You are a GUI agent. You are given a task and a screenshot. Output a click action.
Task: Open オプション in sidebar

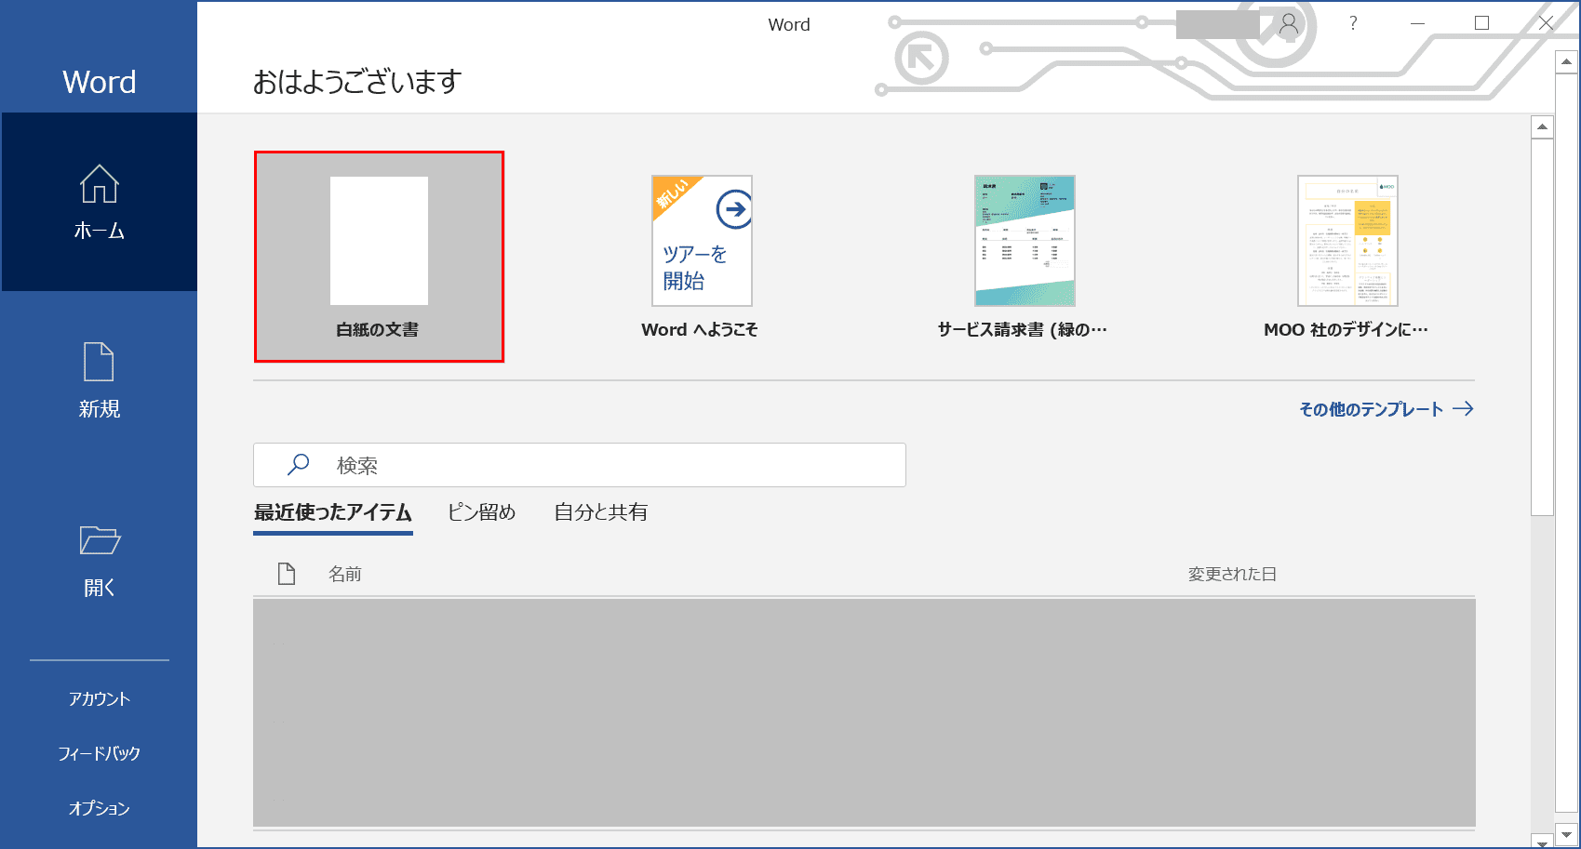point(99,808)
